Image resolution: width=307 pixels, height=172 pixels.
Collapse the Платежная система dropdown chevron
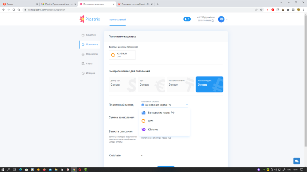click(x=187, y=105)
